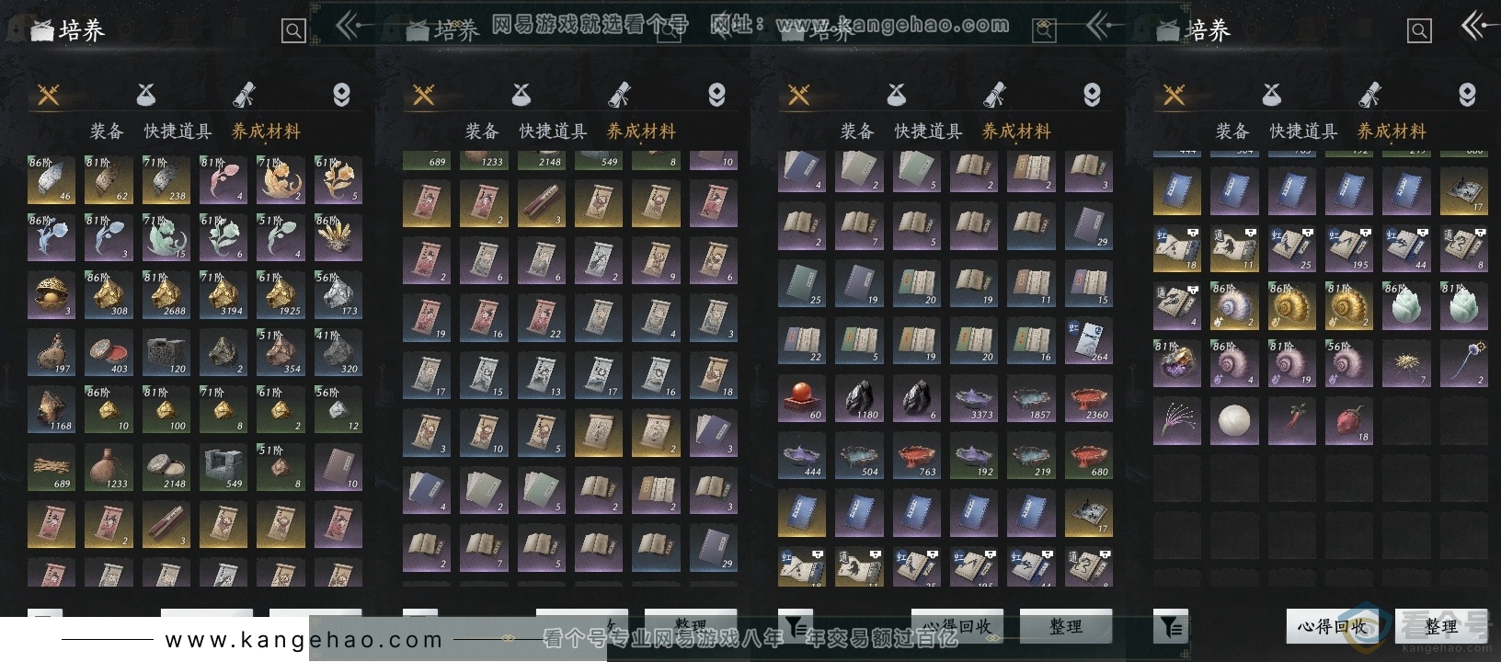The width and height of the screenshot is (1501, 662).
Task: Select the gold ore with count 1925
Action: click(281, 294)
